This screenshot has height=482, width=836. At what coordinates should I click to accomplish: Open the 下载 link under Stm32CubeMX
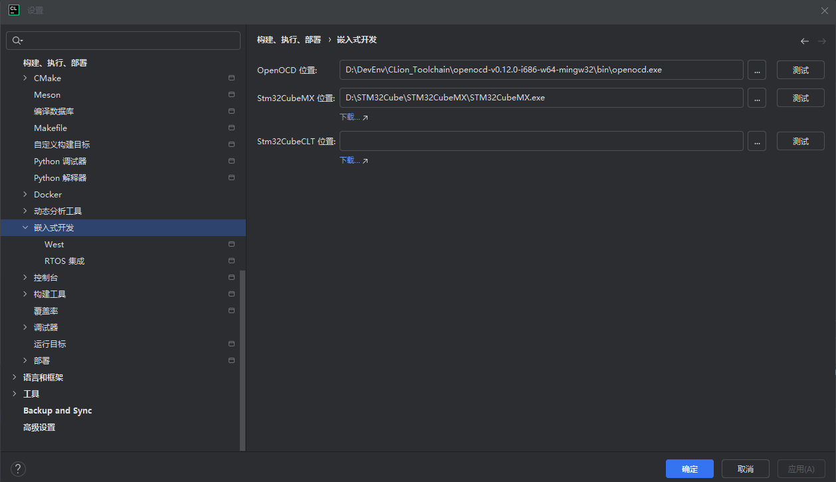(x=354, y=117)
